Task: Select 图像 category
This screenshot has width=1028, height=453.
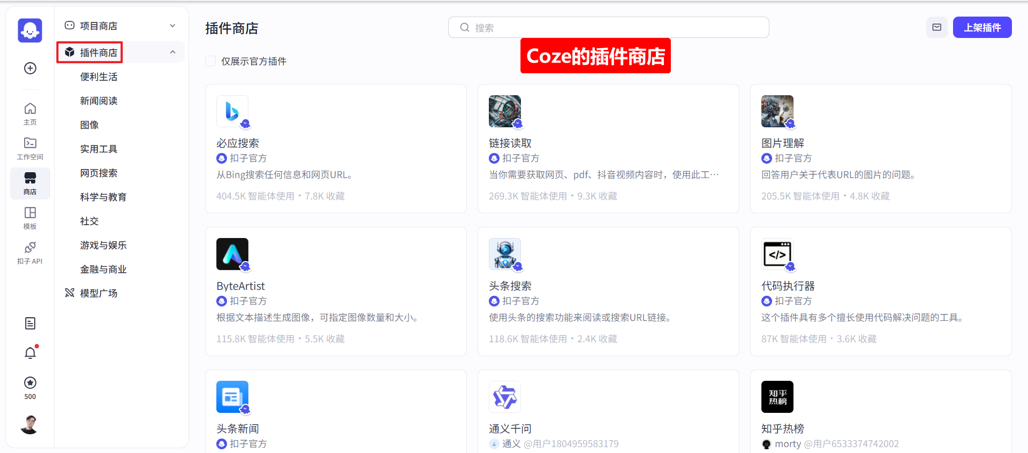Action: pos(89,125)
